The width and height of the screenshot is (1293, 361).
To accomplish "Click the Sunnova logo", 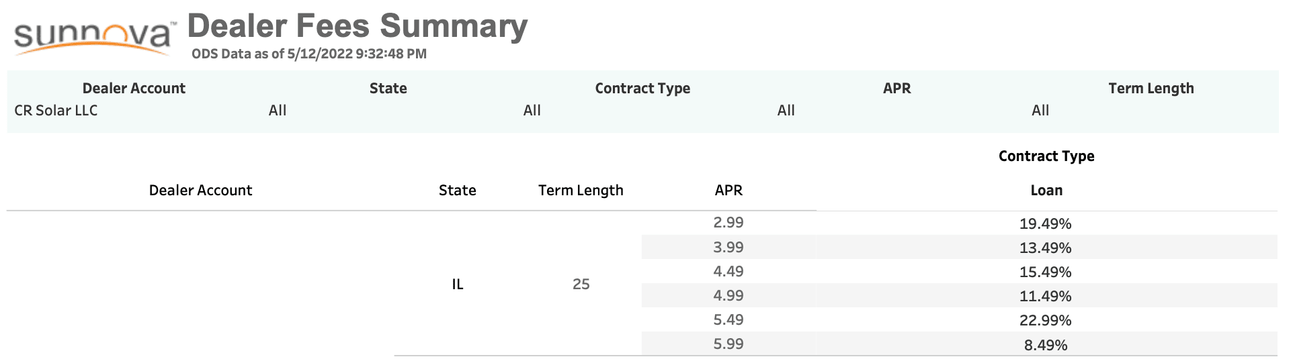I will (93, 36).
